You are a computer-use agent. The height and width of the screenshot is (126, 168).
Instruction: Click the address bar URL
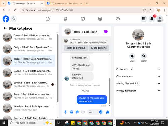pyautogui.click(x=49, y=10)
